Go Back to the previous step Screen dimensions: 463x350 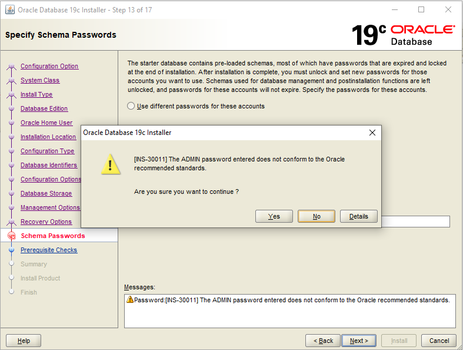point(323,341)
